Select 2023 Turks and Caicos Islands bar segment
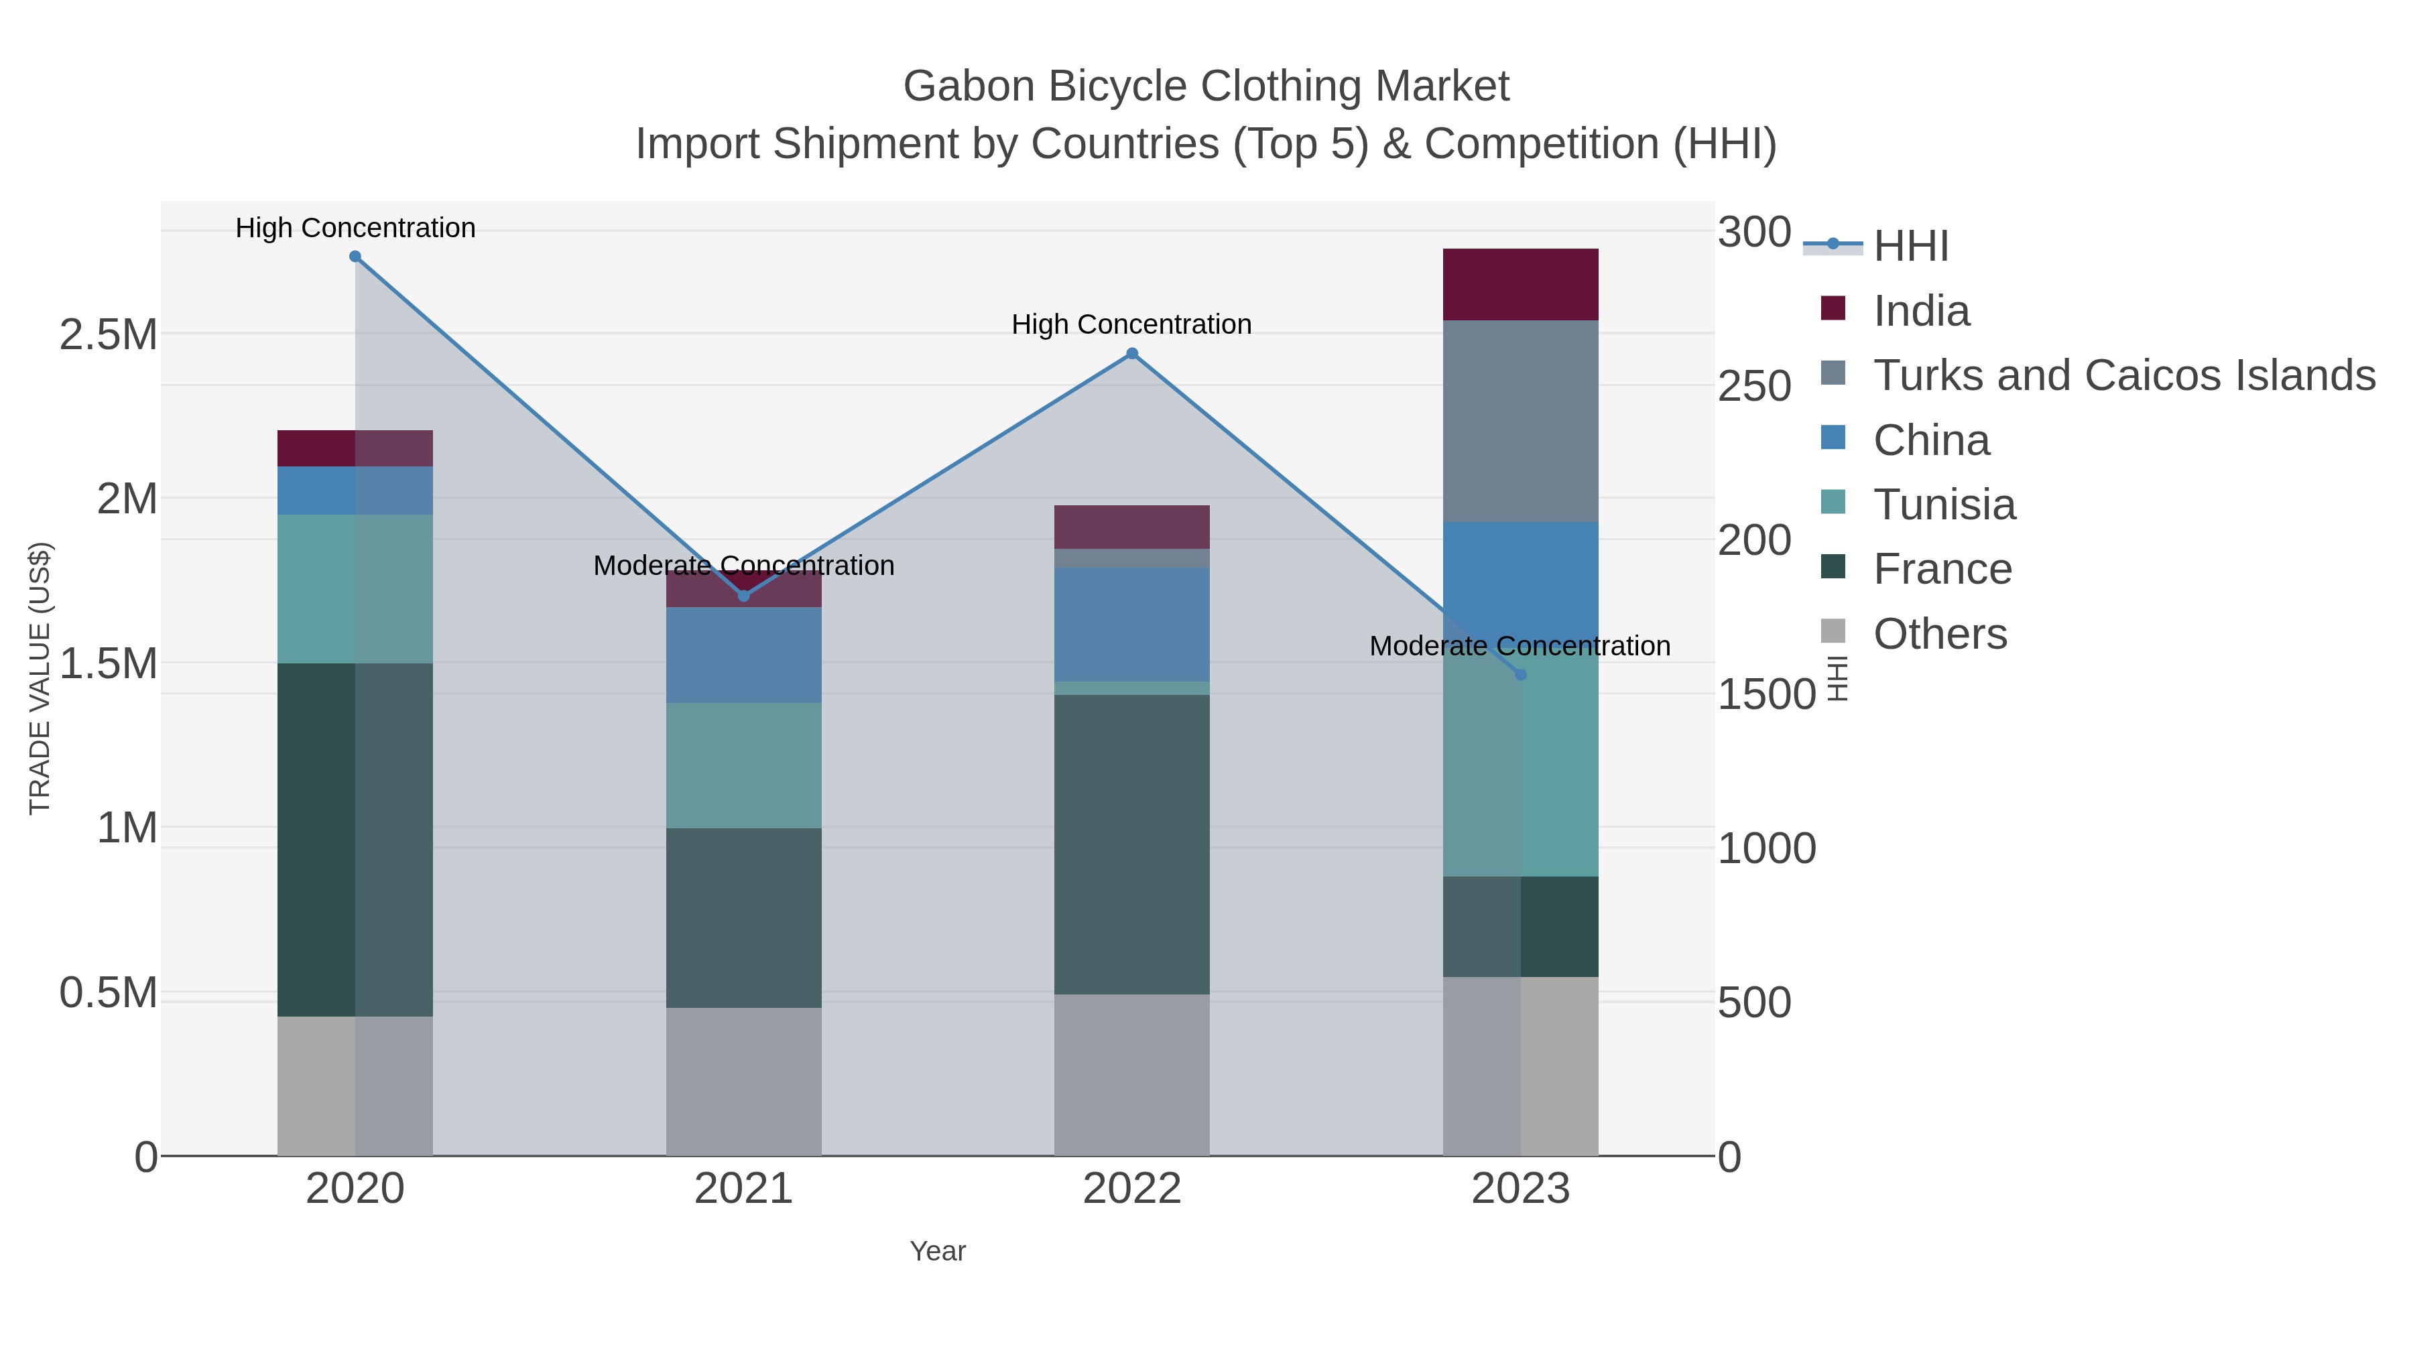 pos(1520,422)
